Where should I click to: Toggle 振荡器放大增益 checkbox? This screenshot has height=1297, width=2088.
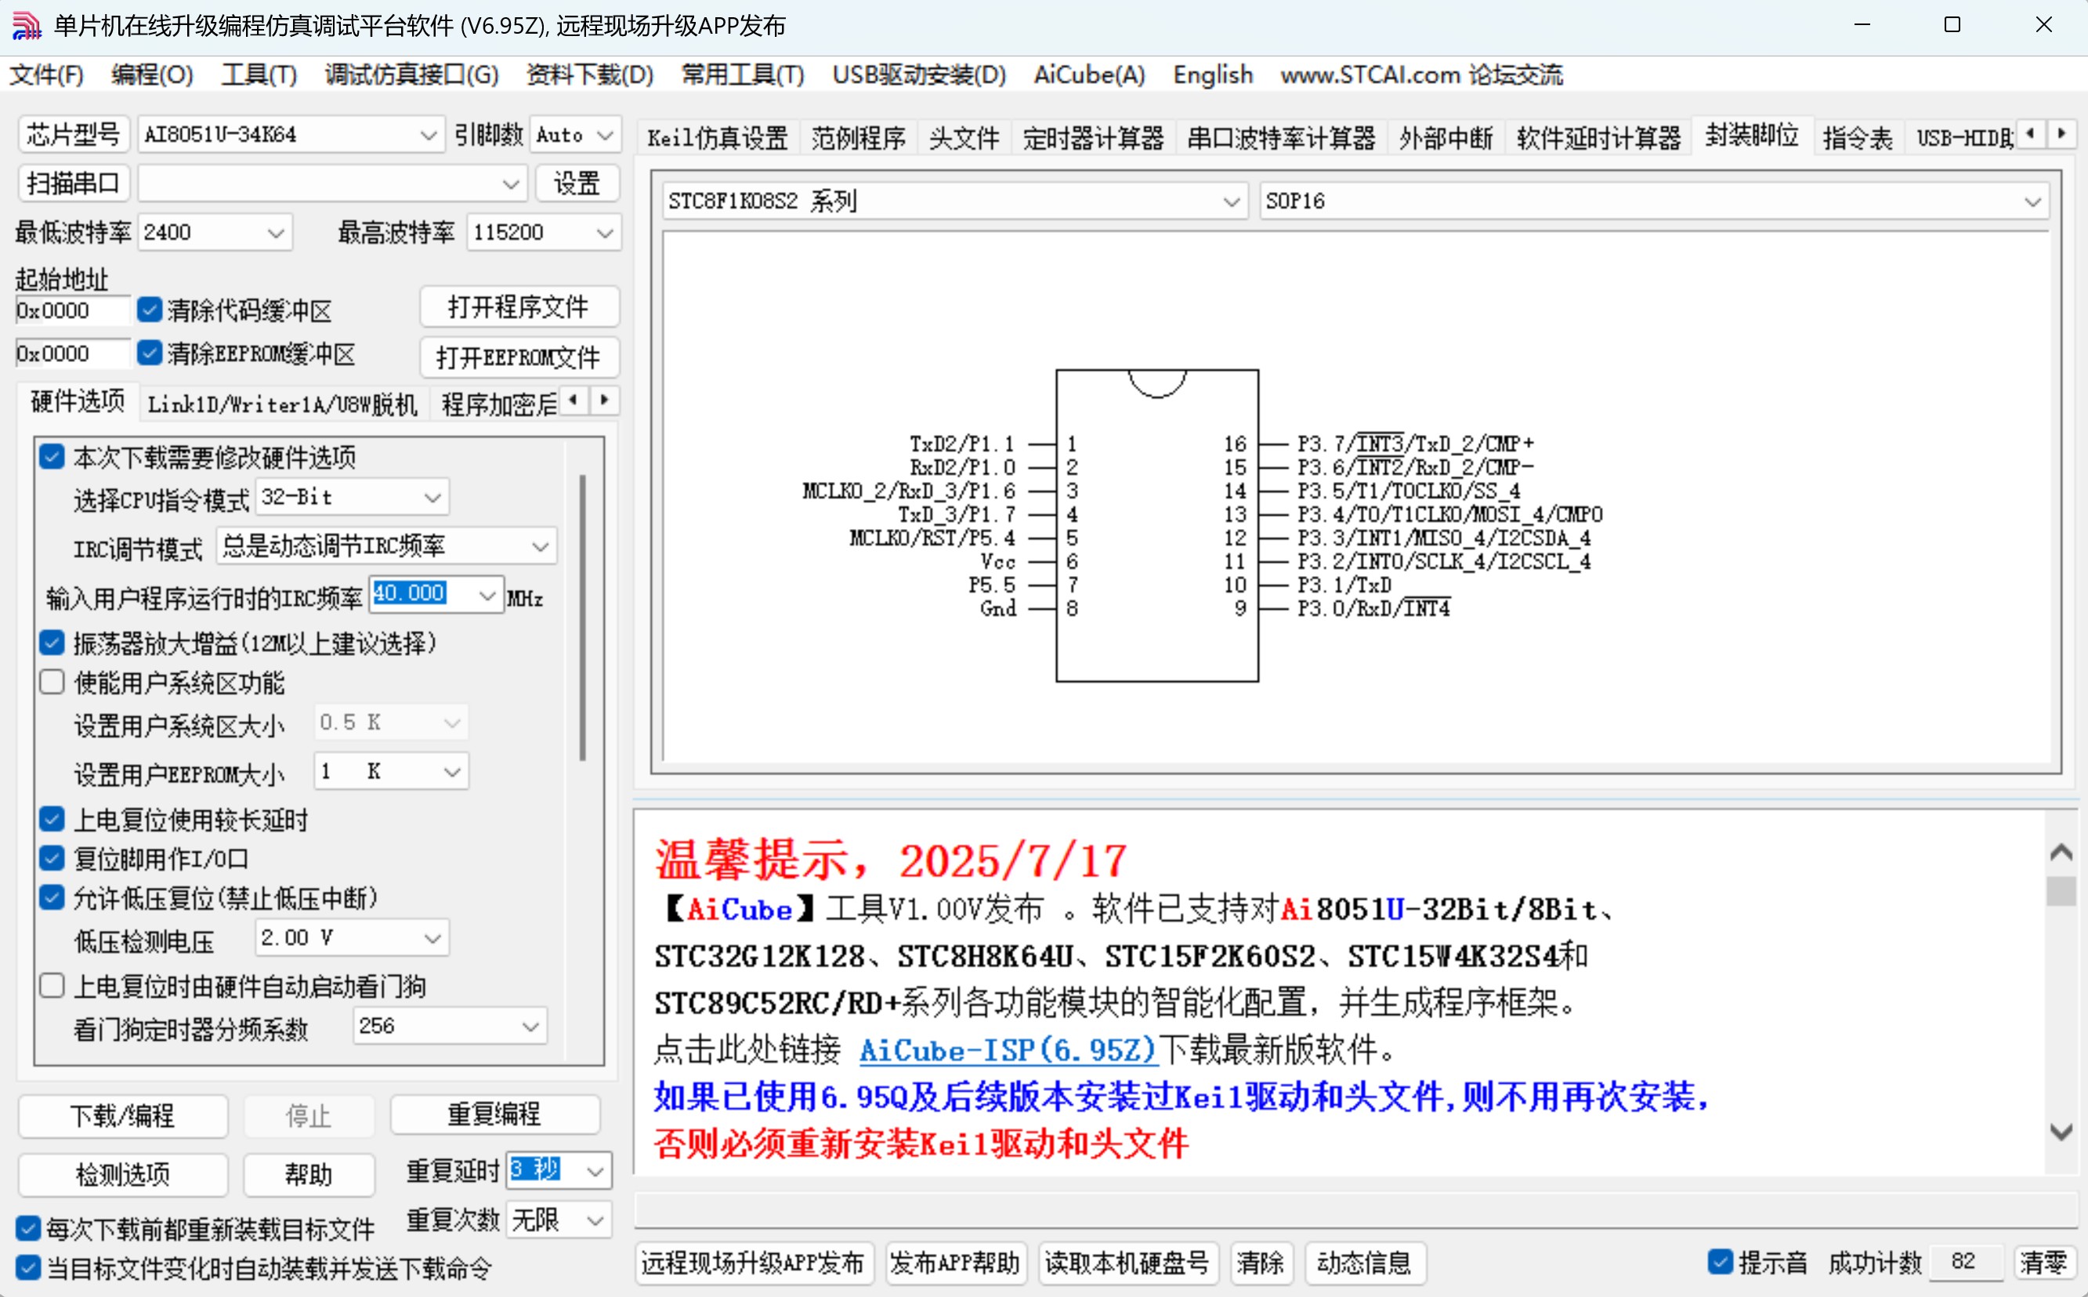tap(52, 643)
